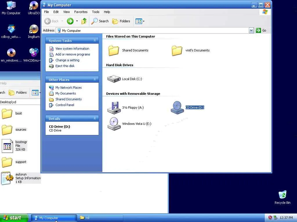Screen dimensions: 297x222
Task: Select the sources folder in xd window
Action: (x=14, y=130)
